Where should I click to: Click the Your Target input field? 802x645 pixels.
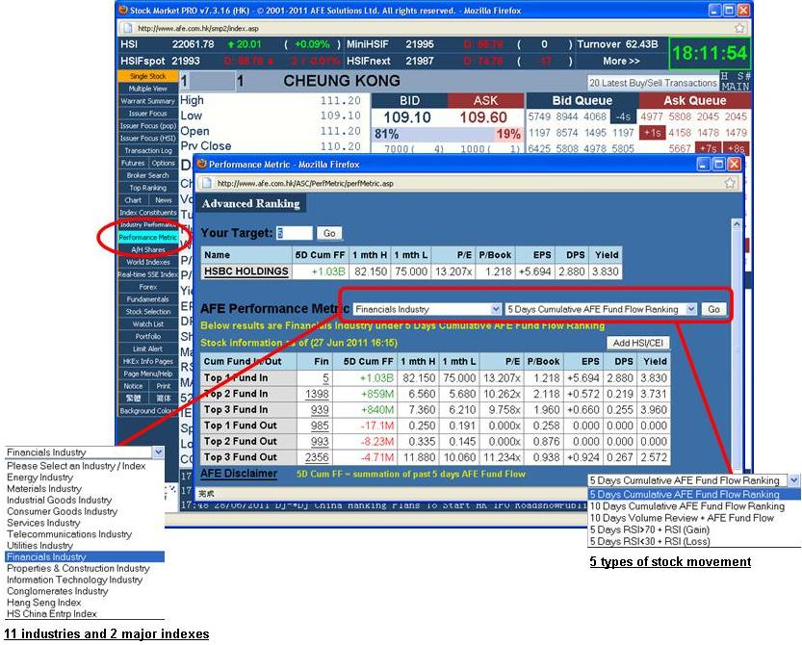point(294,233)
